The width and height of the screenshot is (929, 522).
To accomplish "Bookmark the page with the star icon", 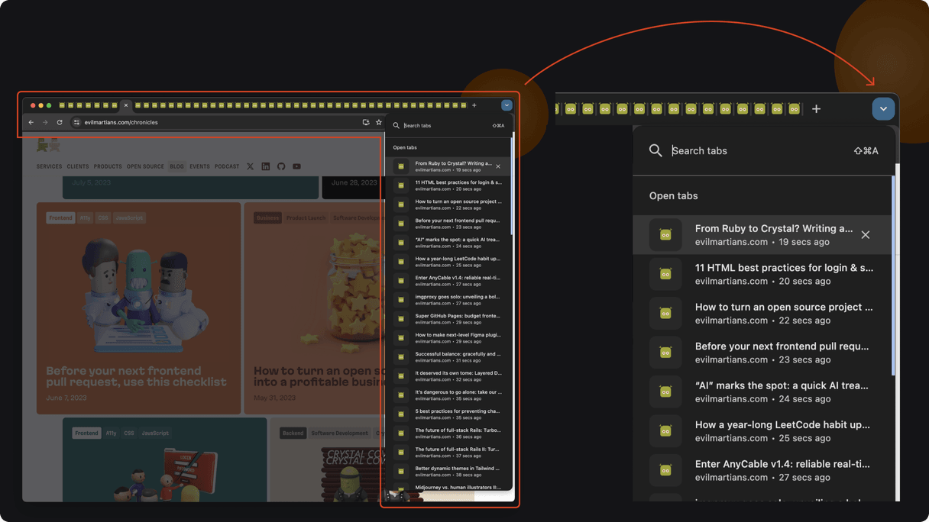I will (379, 122).
